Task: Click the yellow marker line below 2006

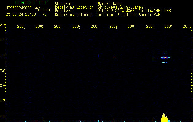Action: (x=114, y=120)
